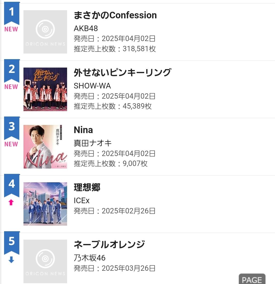Click the artist name 真田ナオキ
Viewport: 275px width, 284px height.
93,143
